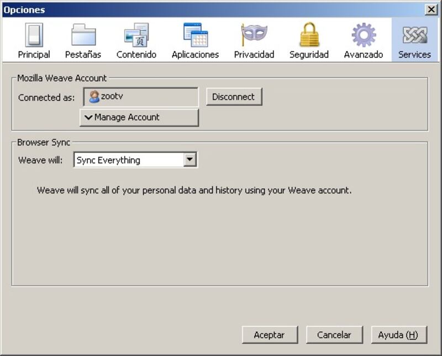Expand the Manage Account menu

point(139,117)
